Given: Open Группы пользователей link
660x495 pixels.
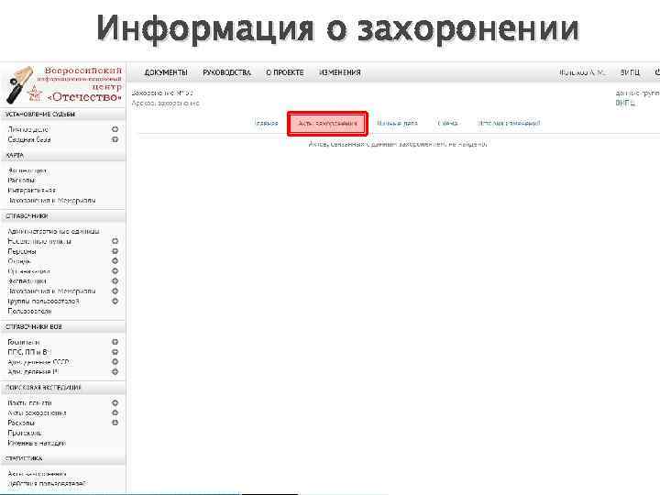Looking at the screenshot, I should coord(44,302).
